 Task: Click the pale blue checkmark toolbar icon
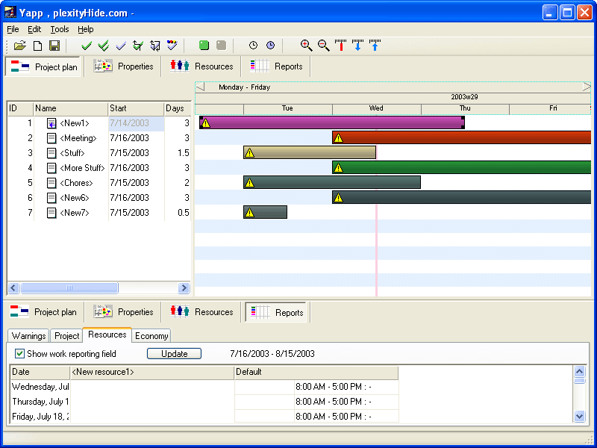121,46
